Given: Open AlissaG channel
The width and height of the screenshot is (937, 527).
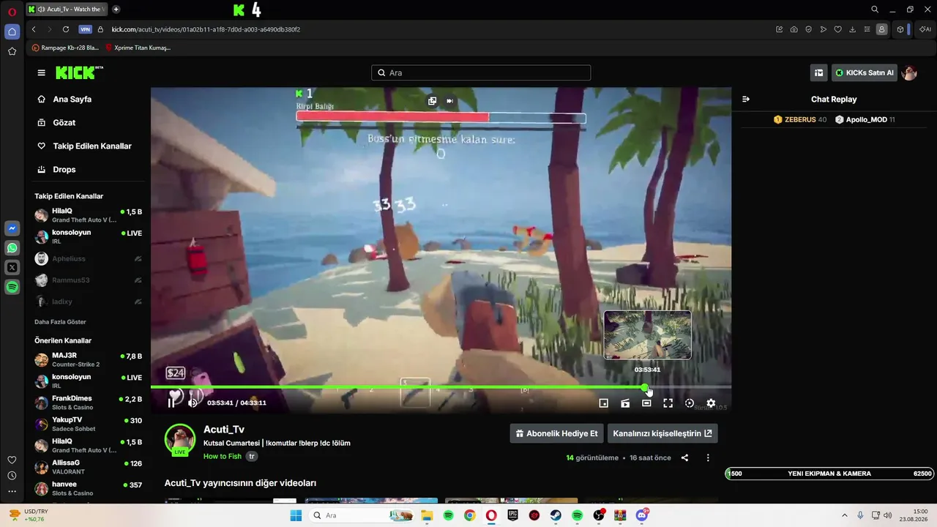Looking at the screenshot, I should [x=88, y=467].
